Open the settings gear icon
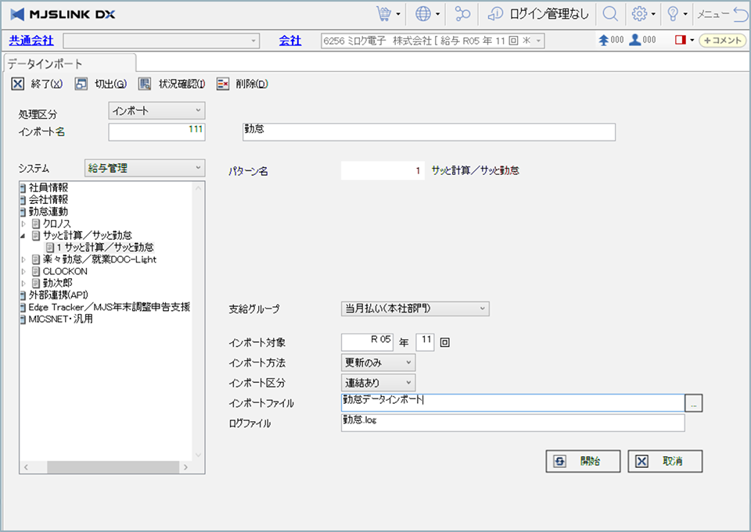 pos(639,14)
